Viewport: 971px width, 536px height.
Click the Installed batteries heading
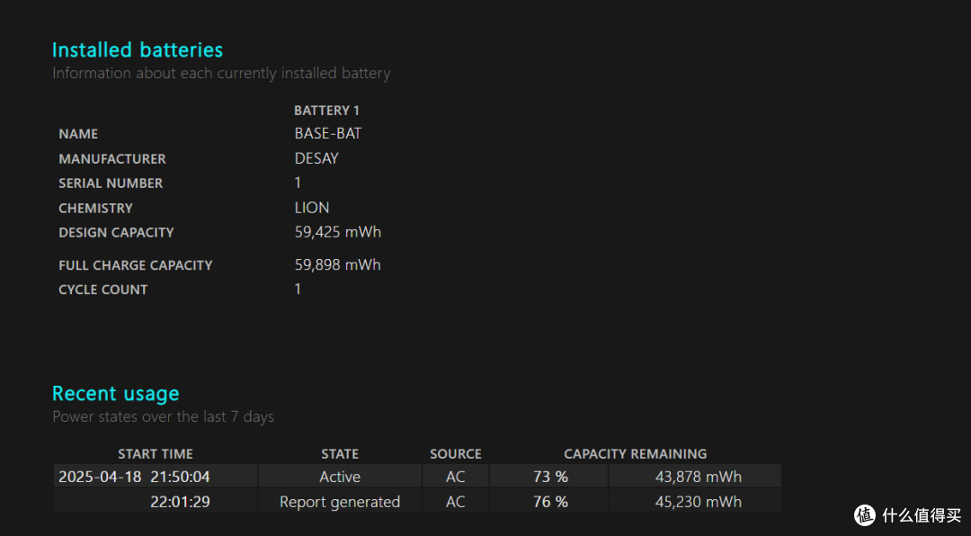pyautogui.click(x=138, y=49)
